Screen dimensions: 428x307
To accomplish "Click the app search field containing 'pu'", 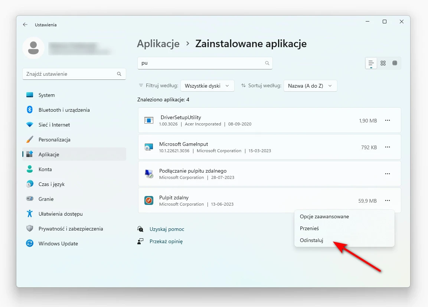I will point(205,63).
